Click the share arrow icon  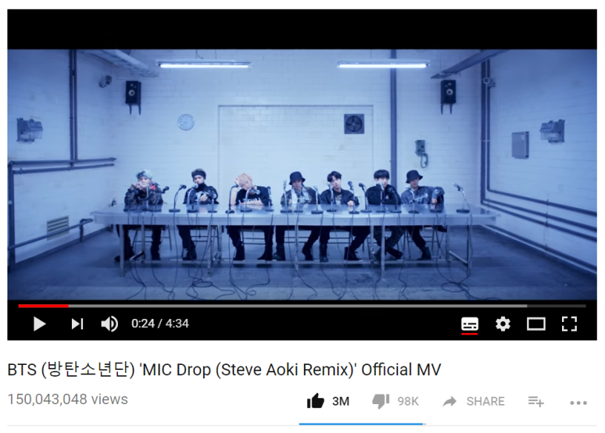(449, 401)
